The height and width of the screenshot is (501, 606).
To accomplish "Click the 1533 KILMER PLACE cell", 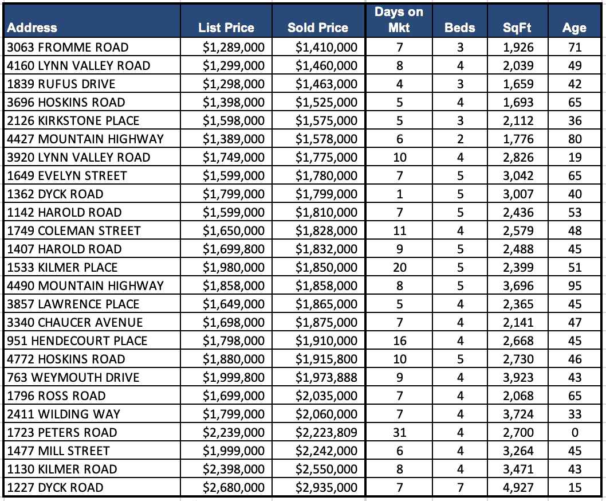I will tap(62, 267).
